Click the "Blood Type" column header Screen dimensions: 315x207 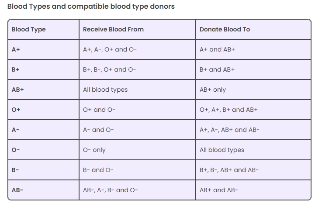[28, 29]
